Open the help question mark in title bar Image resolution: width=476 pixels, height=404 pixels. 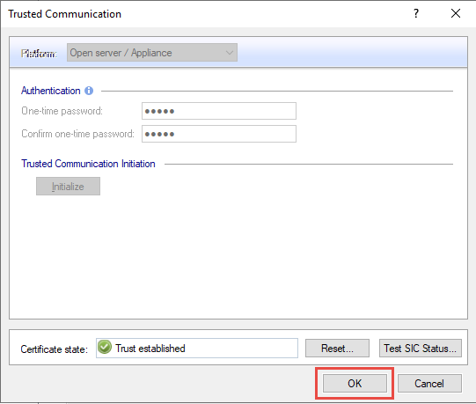pyautogui.click(x=416, y=13)
